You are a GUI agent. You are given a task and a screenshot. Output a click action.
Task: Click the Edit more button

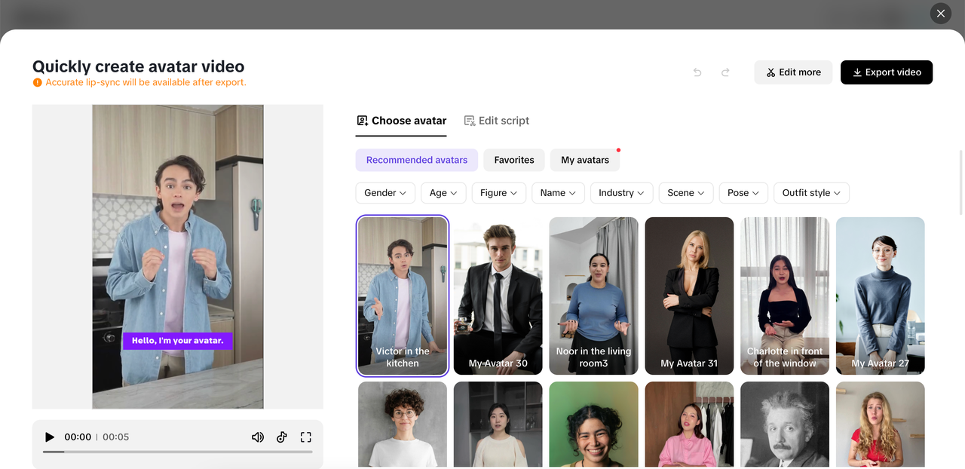793,72
